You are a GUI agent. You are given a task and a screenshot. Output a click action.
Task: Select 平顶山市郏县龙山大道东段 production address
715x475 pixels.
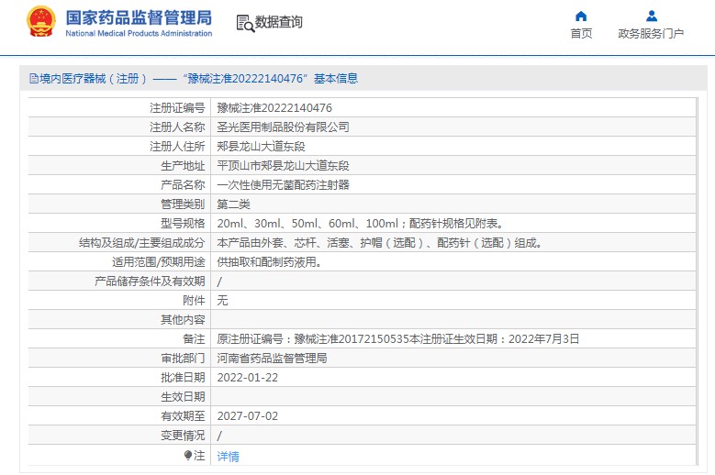click(452, 166)
